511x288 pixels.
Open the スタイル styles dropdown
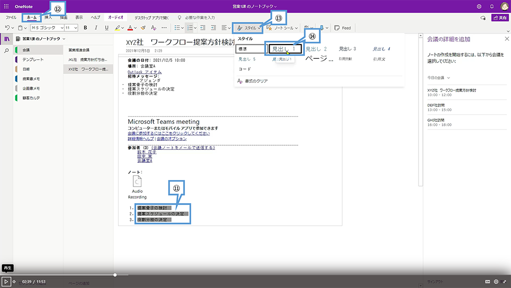249,28
